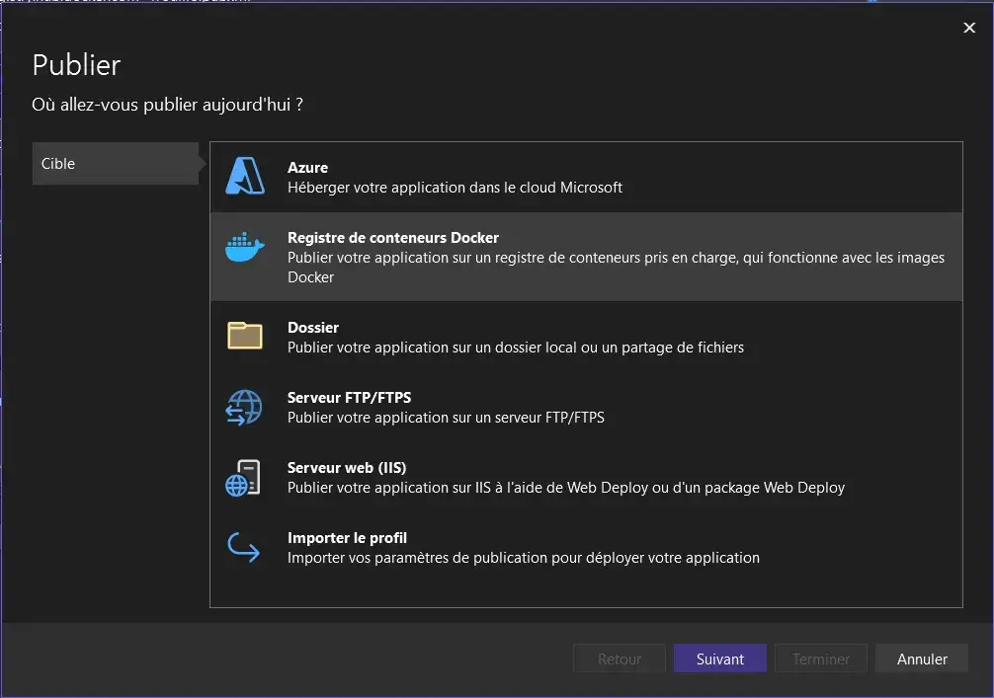
Task: Click the Terminer button
Action: click(821, 659)
